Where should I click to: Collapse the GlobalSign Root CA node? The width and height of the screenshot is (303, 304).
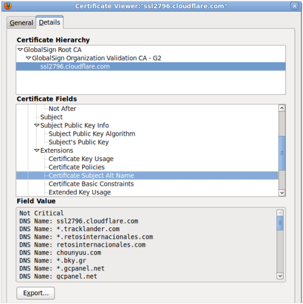click(x=20, y=50)
